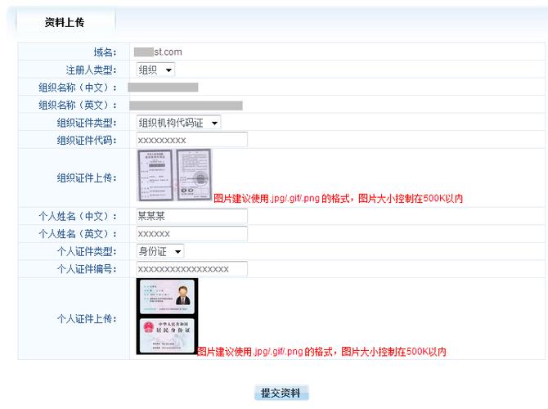Expand the 组织证件类型 dropdown showing 组织机构代码证
This screenshot has height=409, width=548.
(178, 123)
